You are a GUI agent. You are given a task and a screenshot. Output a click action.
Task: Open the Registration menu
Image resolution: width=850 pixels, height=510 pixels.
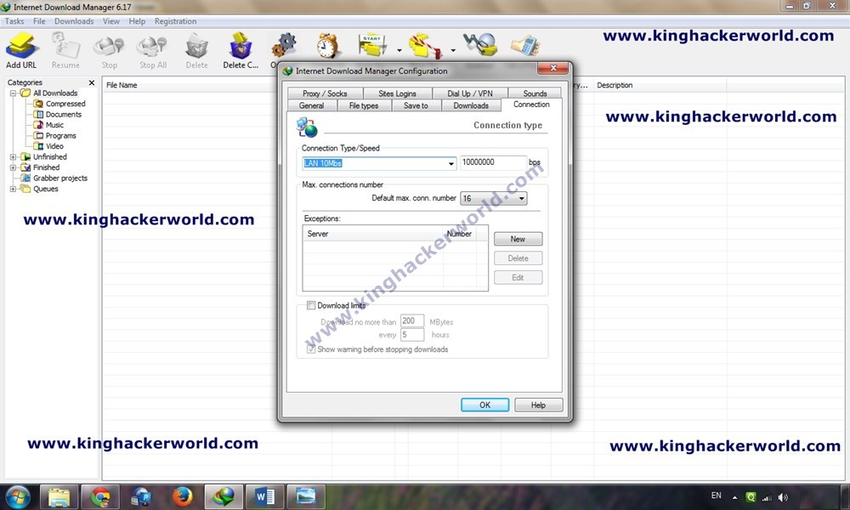[x=175, y=21]
